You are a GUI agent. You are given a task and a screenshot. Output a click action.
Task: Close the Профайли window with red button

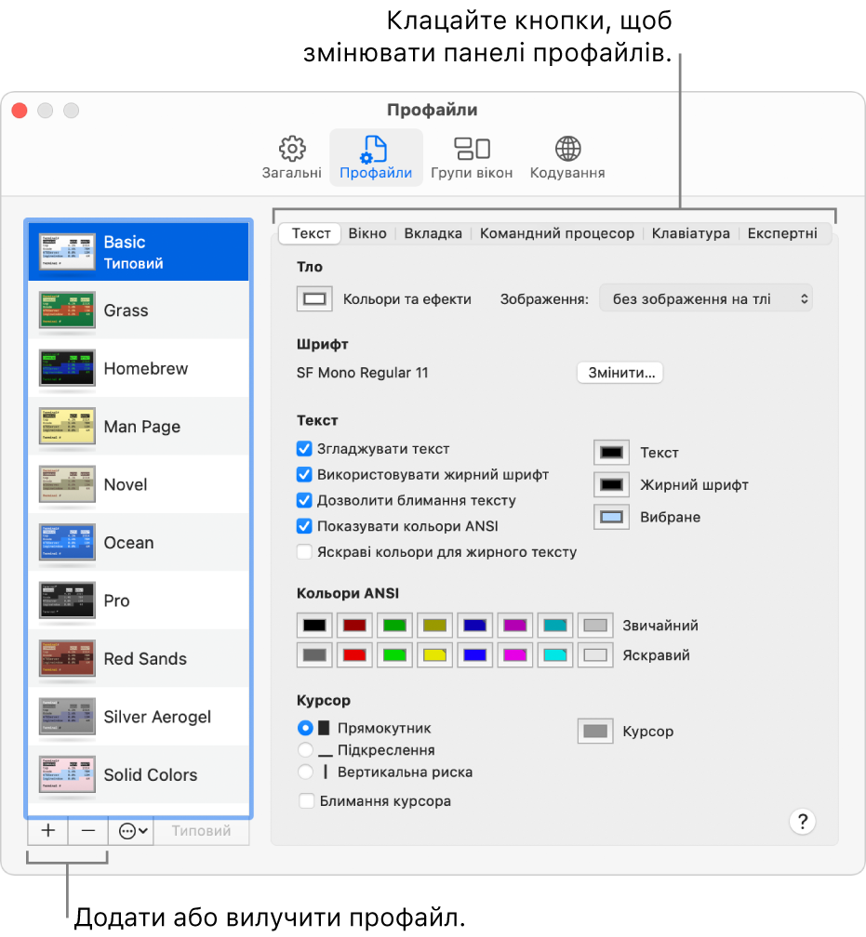pos(20,111)
